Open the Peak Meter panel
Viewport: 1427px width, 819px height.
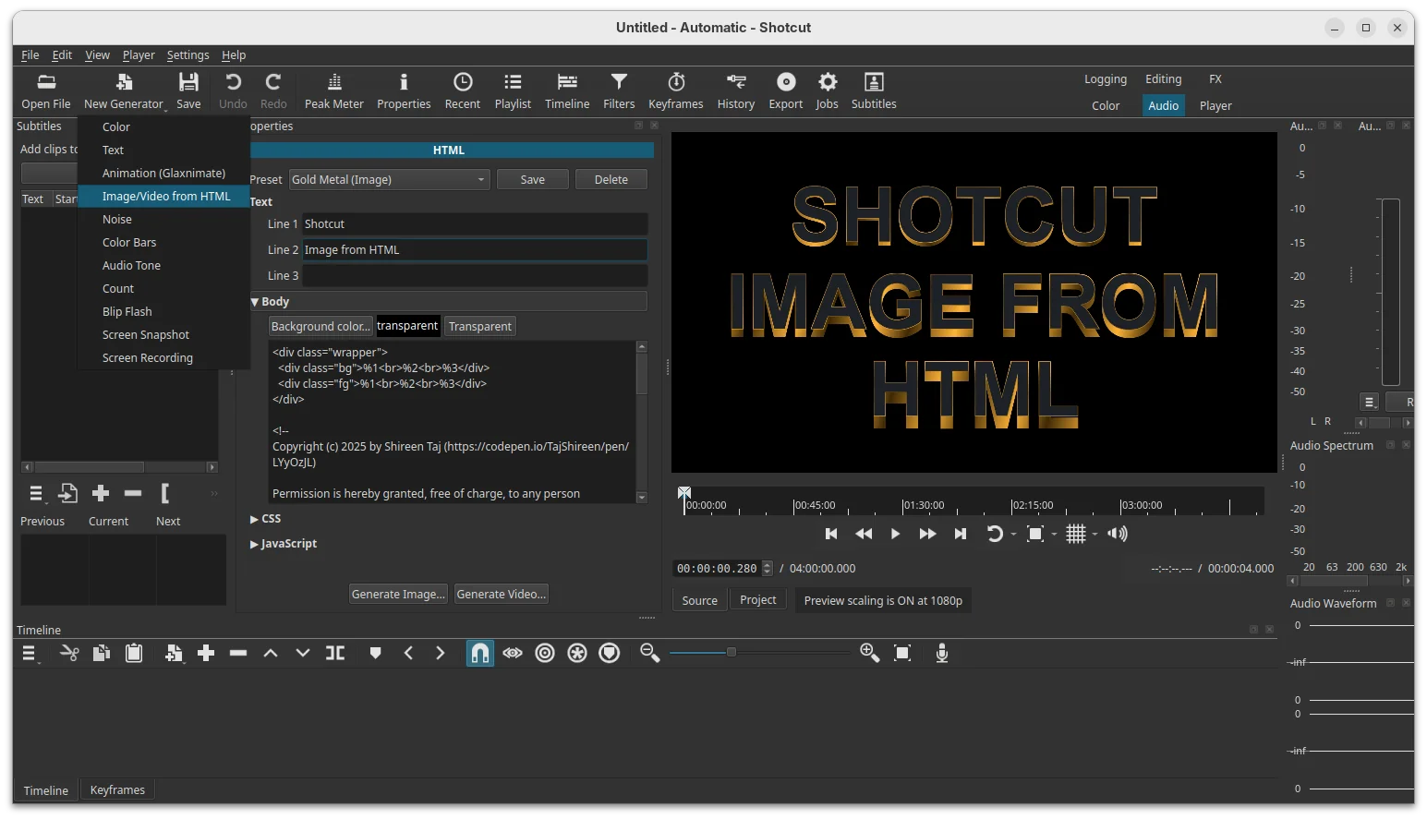tap(333, 91)
